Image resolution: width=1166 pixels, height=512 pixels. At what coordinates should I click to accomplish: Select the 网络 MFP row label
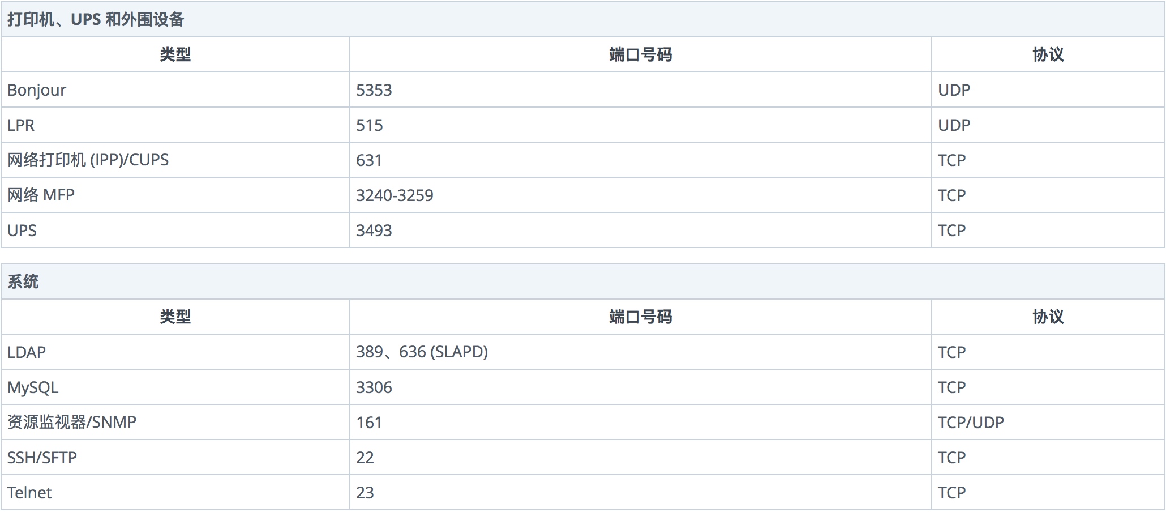[41, 195]
